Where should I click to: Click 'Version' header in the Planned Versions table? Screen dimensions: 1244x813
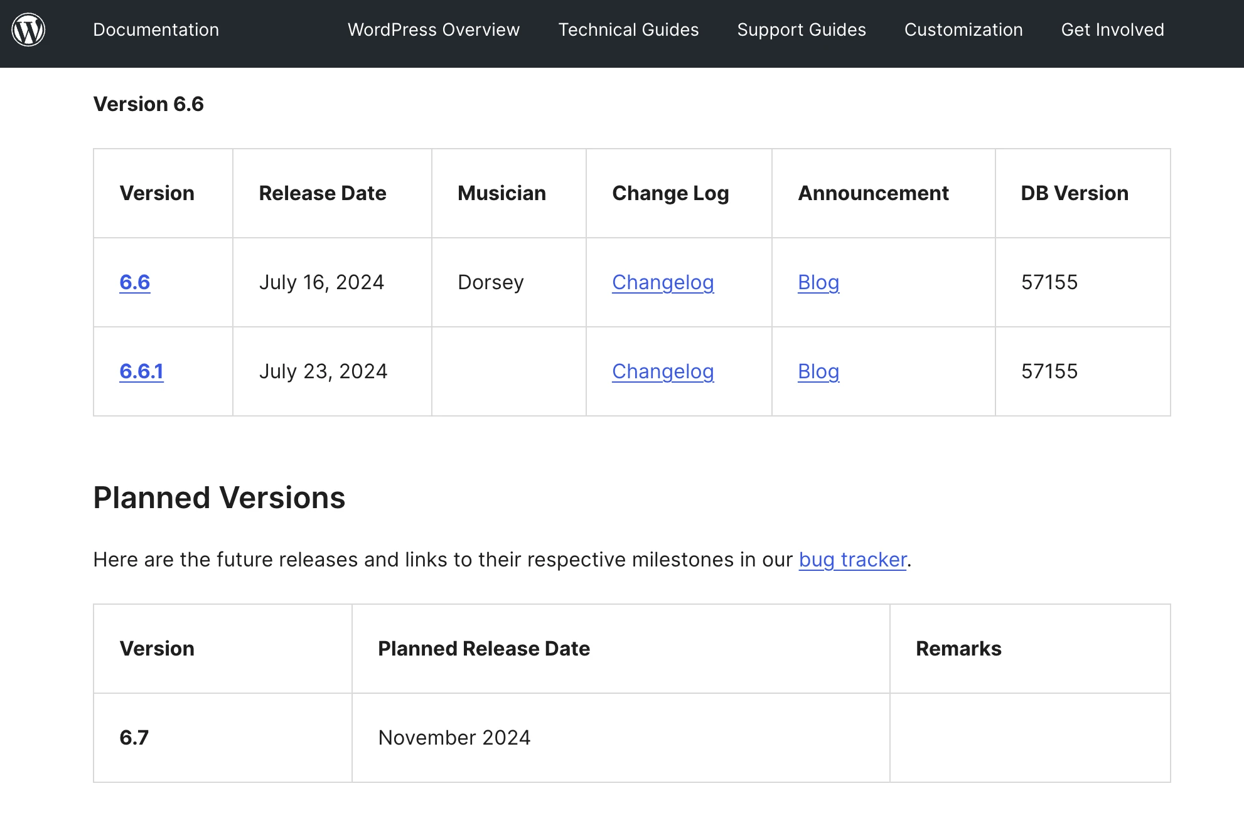[x=157, y=649]
